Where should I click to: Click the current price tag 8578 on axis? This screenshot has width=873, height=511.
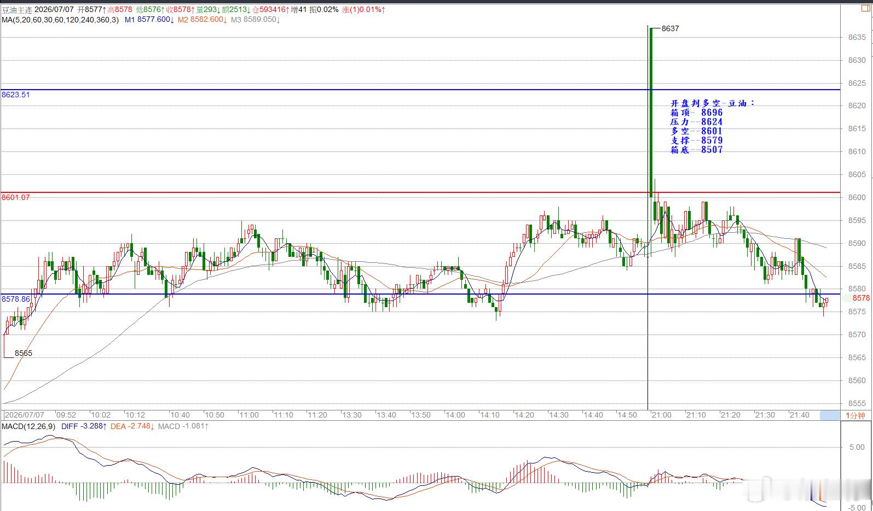[861, 298]
